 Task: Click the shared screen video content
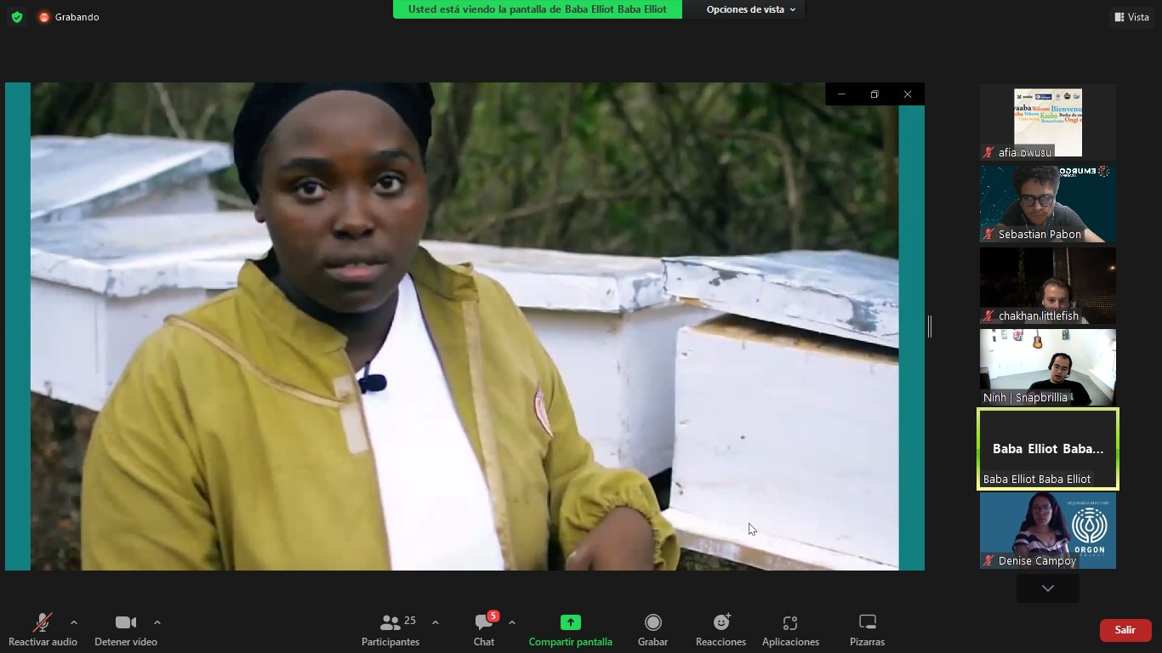(x=464, y=326)
